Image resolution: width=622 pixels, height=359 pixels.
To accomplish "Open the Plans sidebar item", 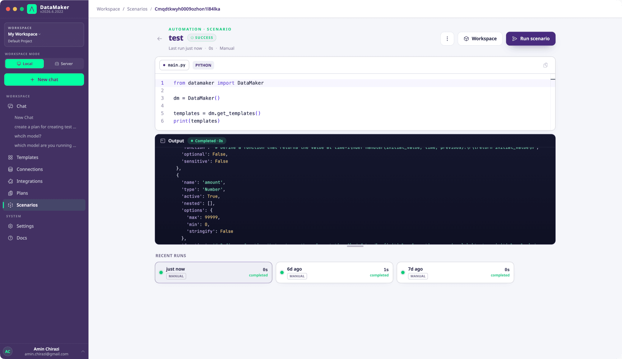I will pos(44,193).
